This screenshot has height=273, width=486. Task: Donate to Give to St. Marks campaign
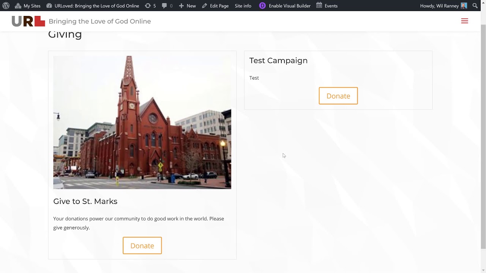point(142,246)
